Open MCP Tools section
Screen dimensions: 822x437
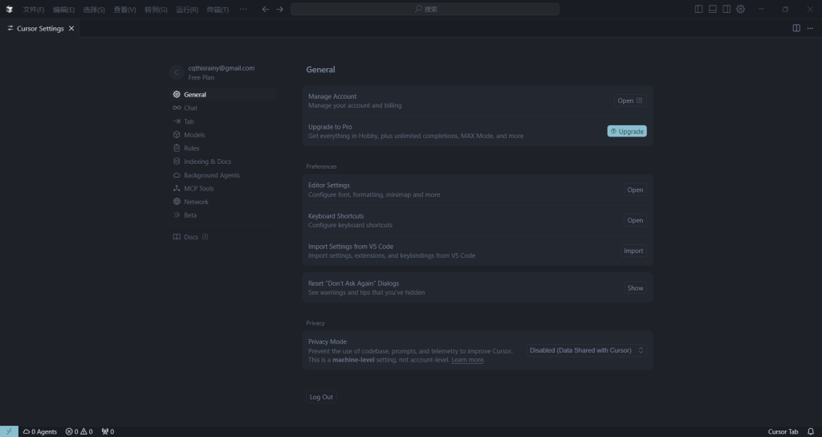pos(223,188)
